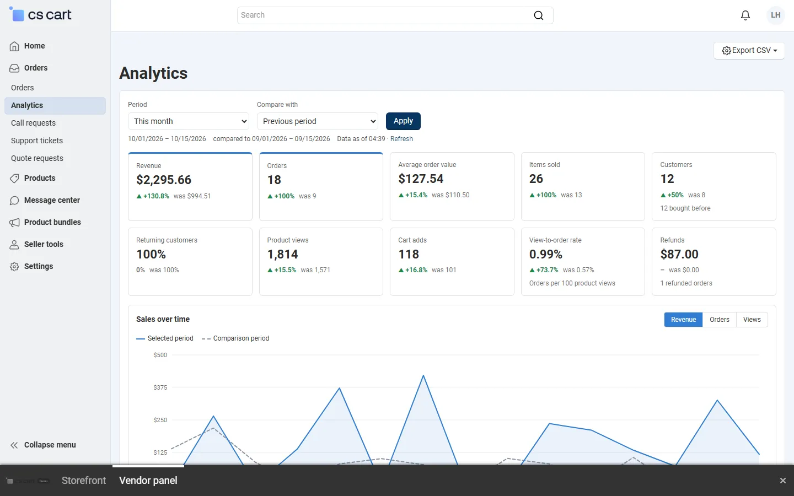This screenshot has height=496, width=794.
Task: Click the Home house icon
Action: (14, 46)
